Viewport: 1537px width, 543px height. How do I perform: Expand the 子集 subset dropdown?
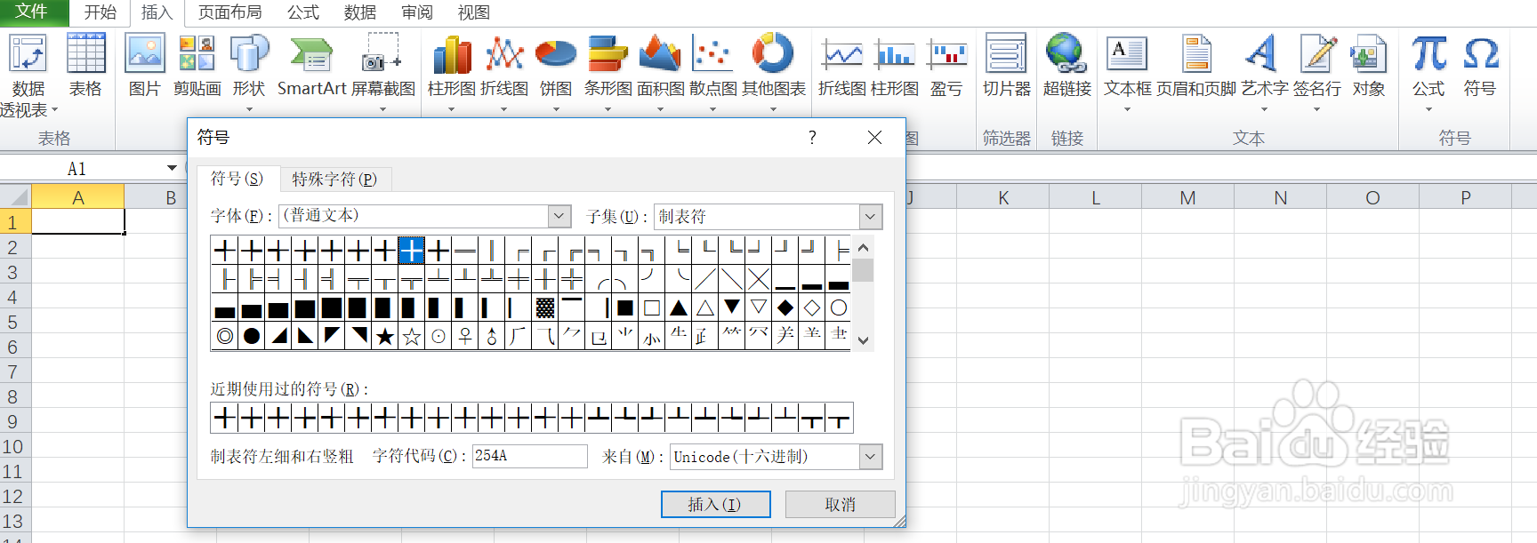point(871,216)
